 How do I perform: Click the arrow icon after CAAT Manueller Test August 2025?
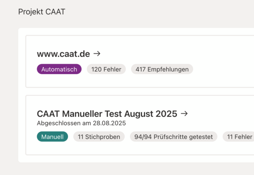coord(184,113)
